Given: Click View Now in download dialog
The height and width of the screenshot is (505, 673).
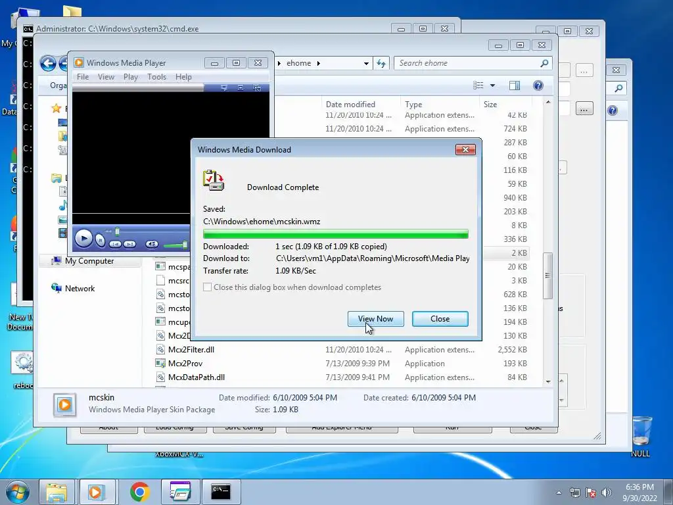Looking at the screenshot, I should pos(375,319).
